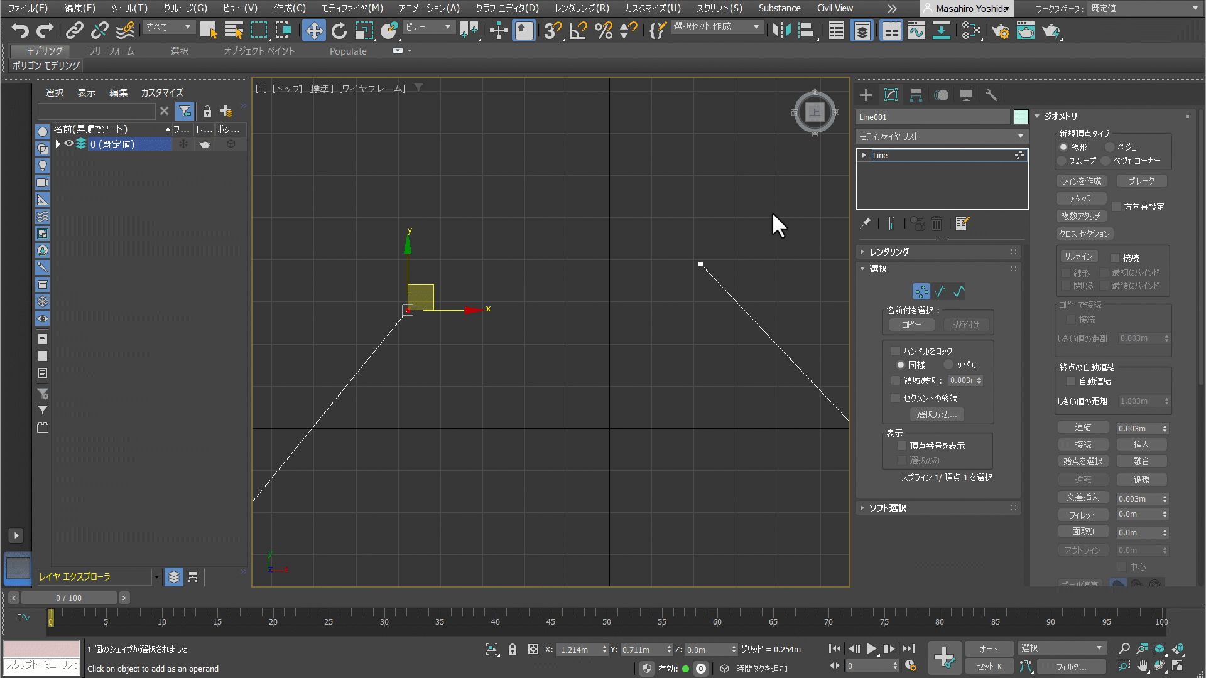
Task: Click Pin Stack icon
Action: (866, 223)
